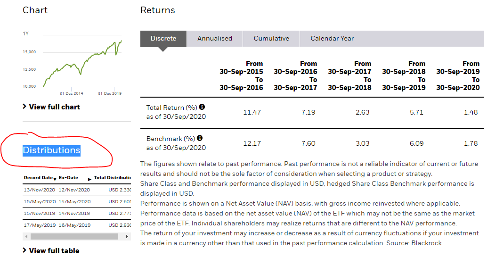Image resolution: width=487 pixels, height=257 pixels.
Task: Open the View full chart link
Action: pyautogui.click(x=55, y=107)
